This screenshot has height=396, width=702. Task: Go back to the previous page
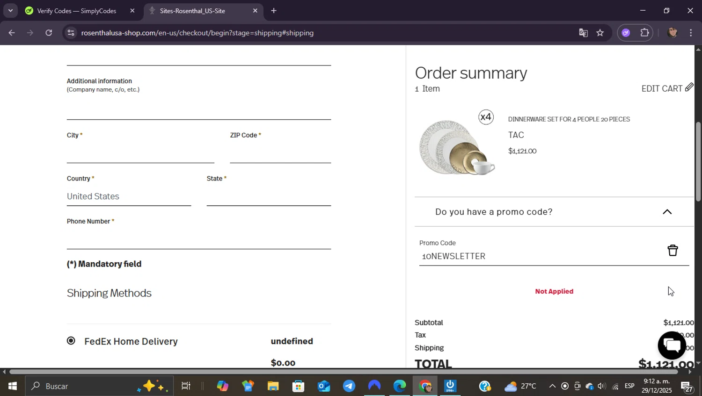coord(12,33)
